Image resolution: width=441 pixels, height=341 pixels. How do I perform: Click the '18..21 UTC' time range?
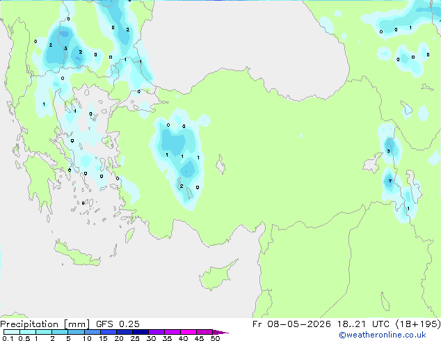[x=363, y=324]
